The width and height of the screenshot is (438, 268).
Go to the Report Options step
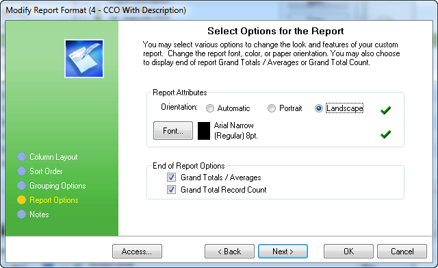point(54,200)
